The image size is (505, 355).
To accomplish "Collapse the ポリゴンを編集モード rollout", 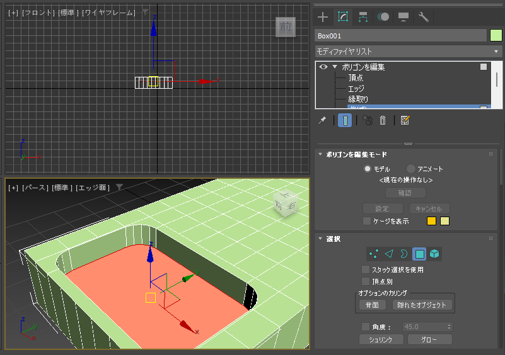I will coord(320,154).
